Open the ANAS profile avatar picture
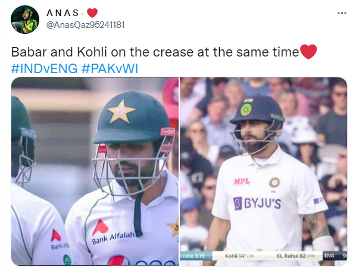Image resolution: width=356 pixels, height=273 pixels. [25, 20]
